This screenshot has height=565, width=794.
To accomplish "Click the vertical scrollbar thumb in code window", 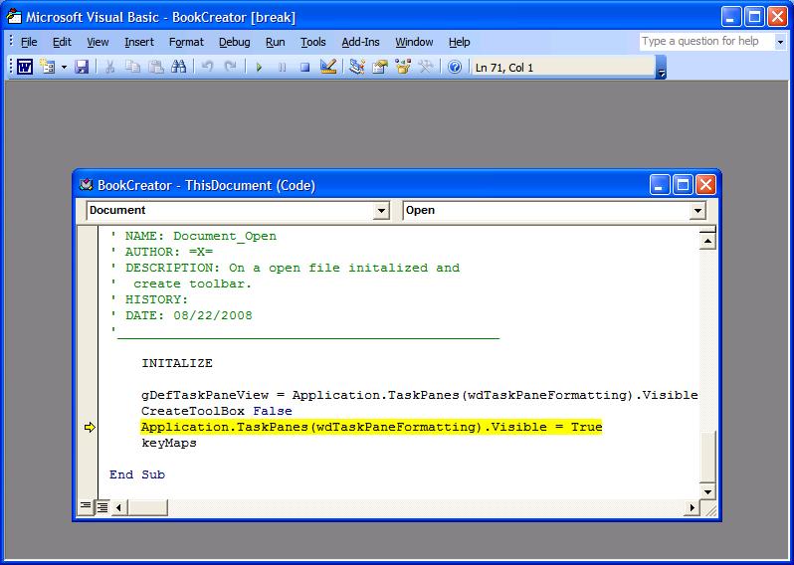I will click(707, 456).
